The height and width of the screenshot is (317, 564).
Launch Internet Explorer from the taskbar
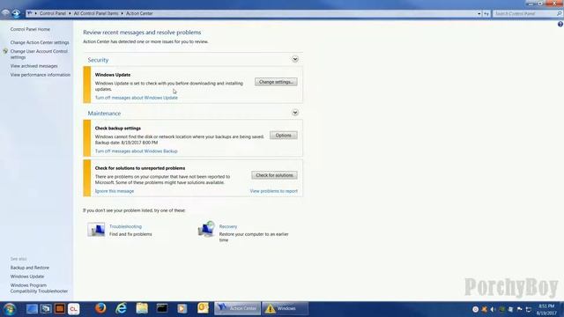122,308
